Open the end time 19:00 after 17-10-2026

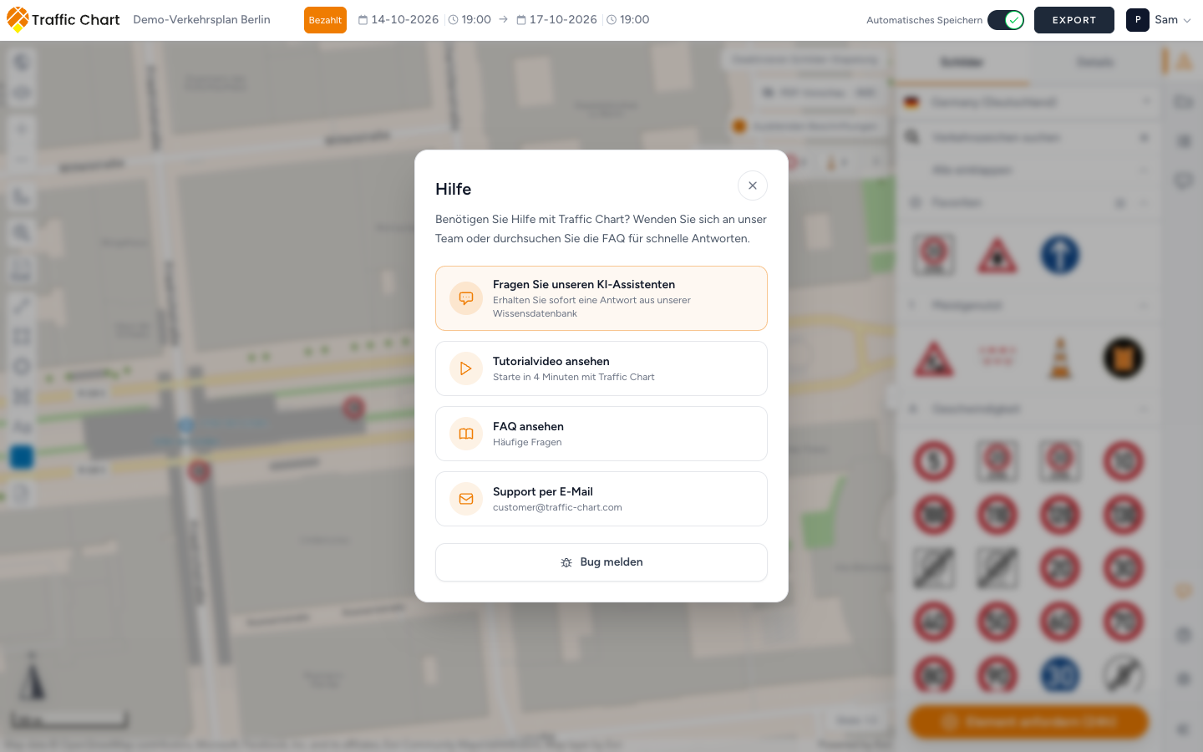pyautogui.click(x=627, y=20)
